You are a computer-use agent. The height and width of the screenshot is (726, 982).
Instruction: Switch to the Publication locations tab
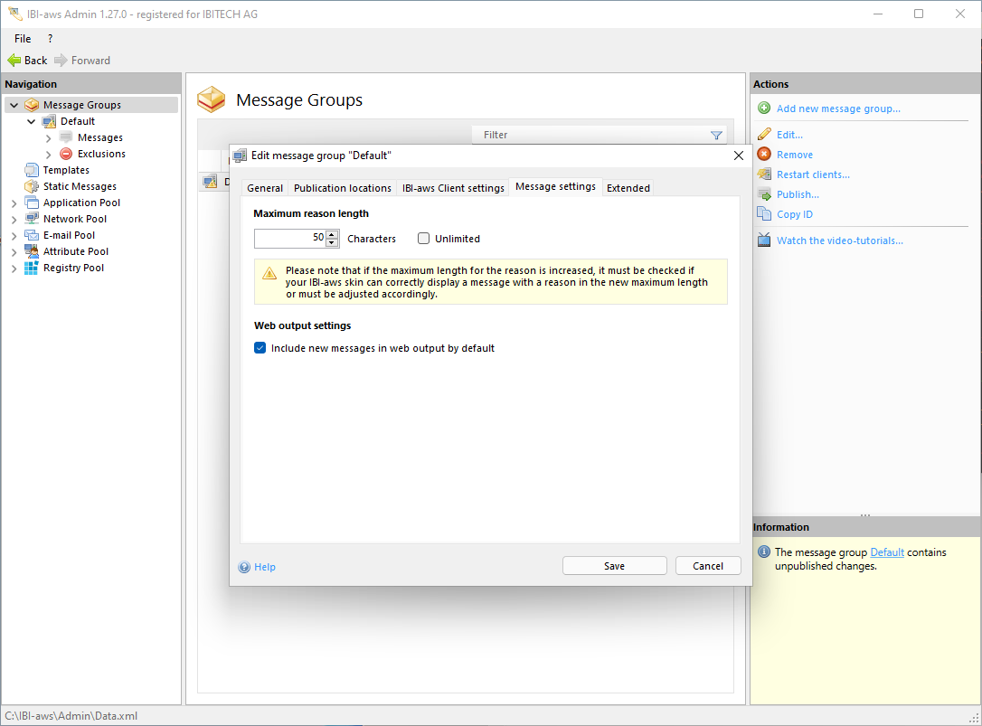[342, 188]
